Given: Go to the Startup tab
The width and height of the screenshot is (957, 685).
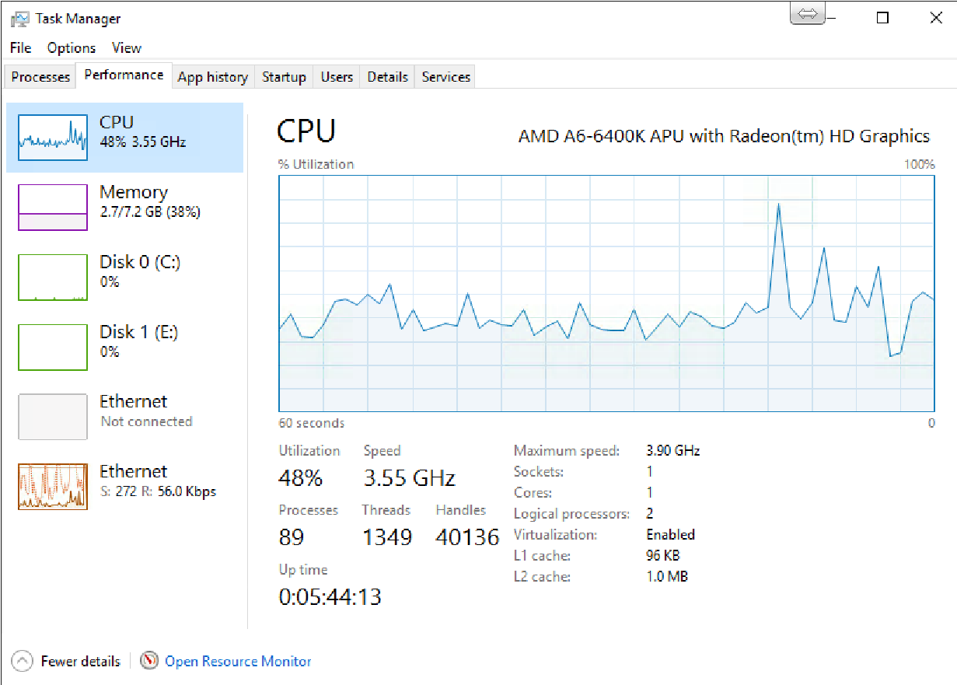Looking at the screenshot, I should pos(284,77).
